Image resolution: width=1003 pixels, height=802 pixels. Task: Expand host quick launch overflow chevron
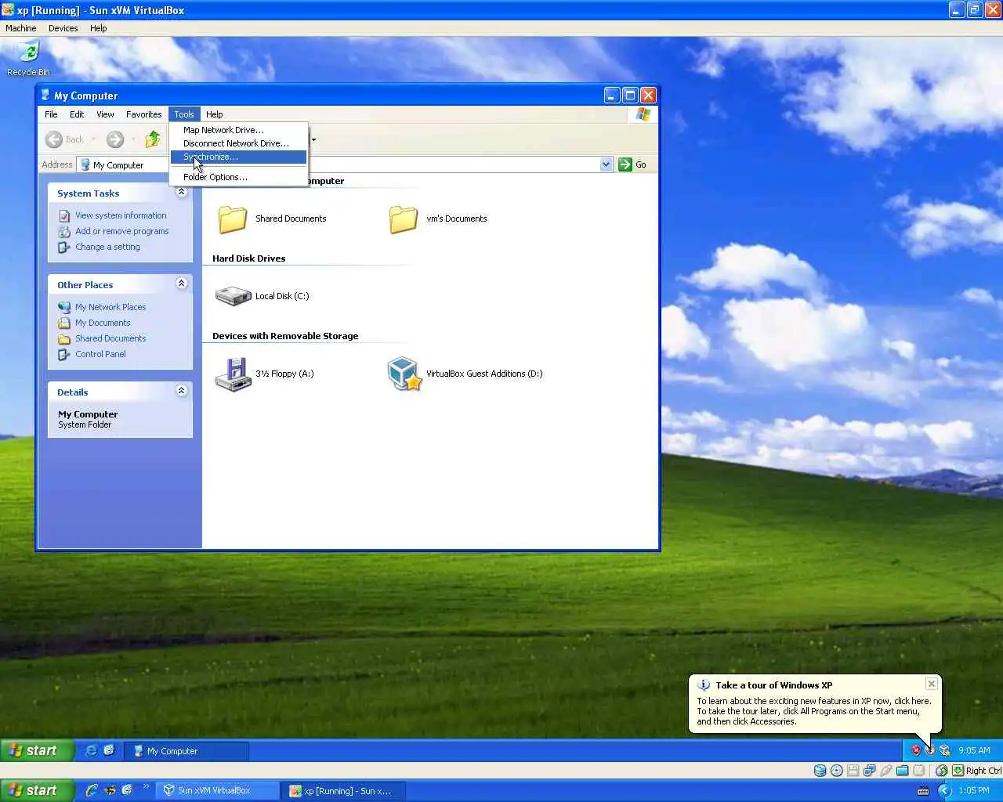click(x=146, y=786)
